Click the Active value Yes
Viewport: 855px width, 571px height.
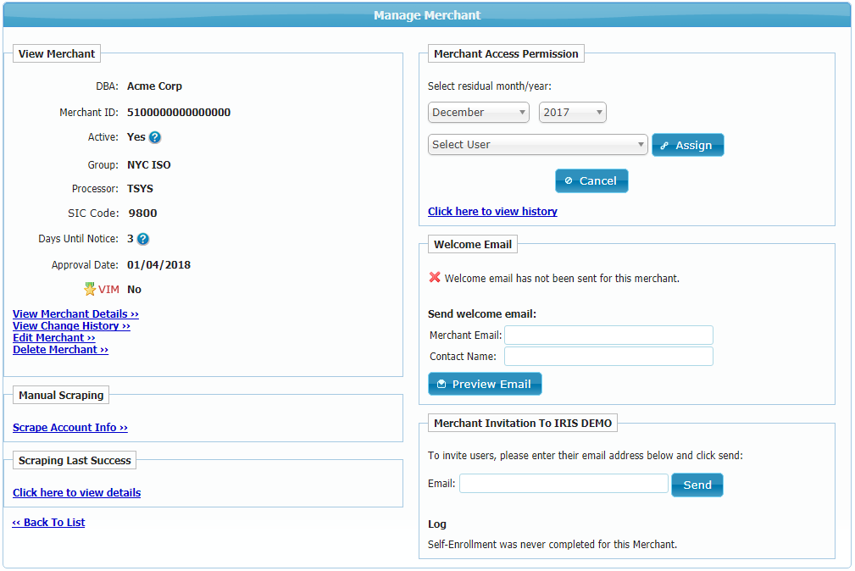click(x=136, y=137)
